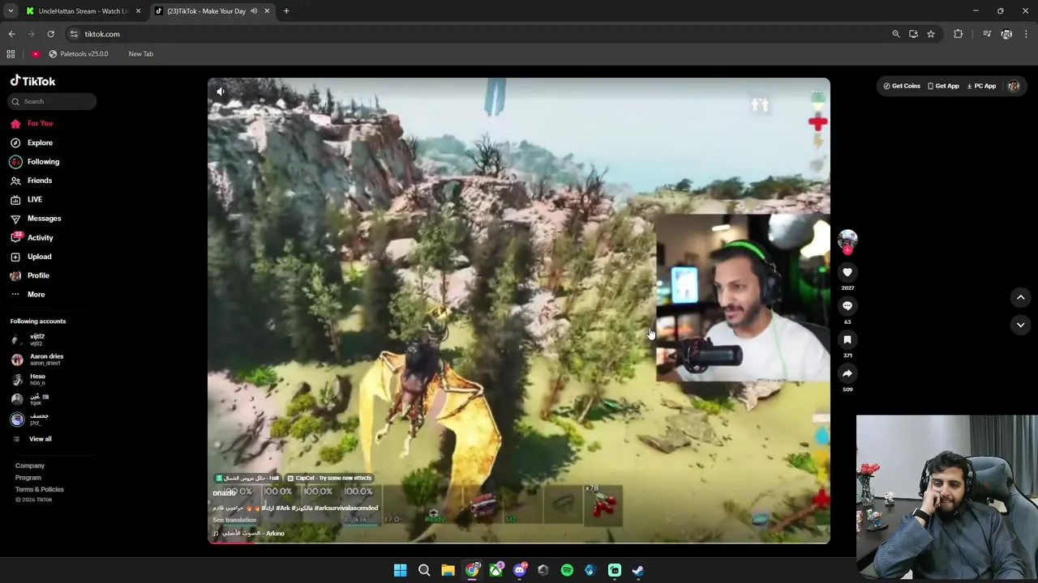Open the Chrome profile avatar
Image resolution: width=1038 pixels, height=583 pixels.
[x=1006, y=34]
